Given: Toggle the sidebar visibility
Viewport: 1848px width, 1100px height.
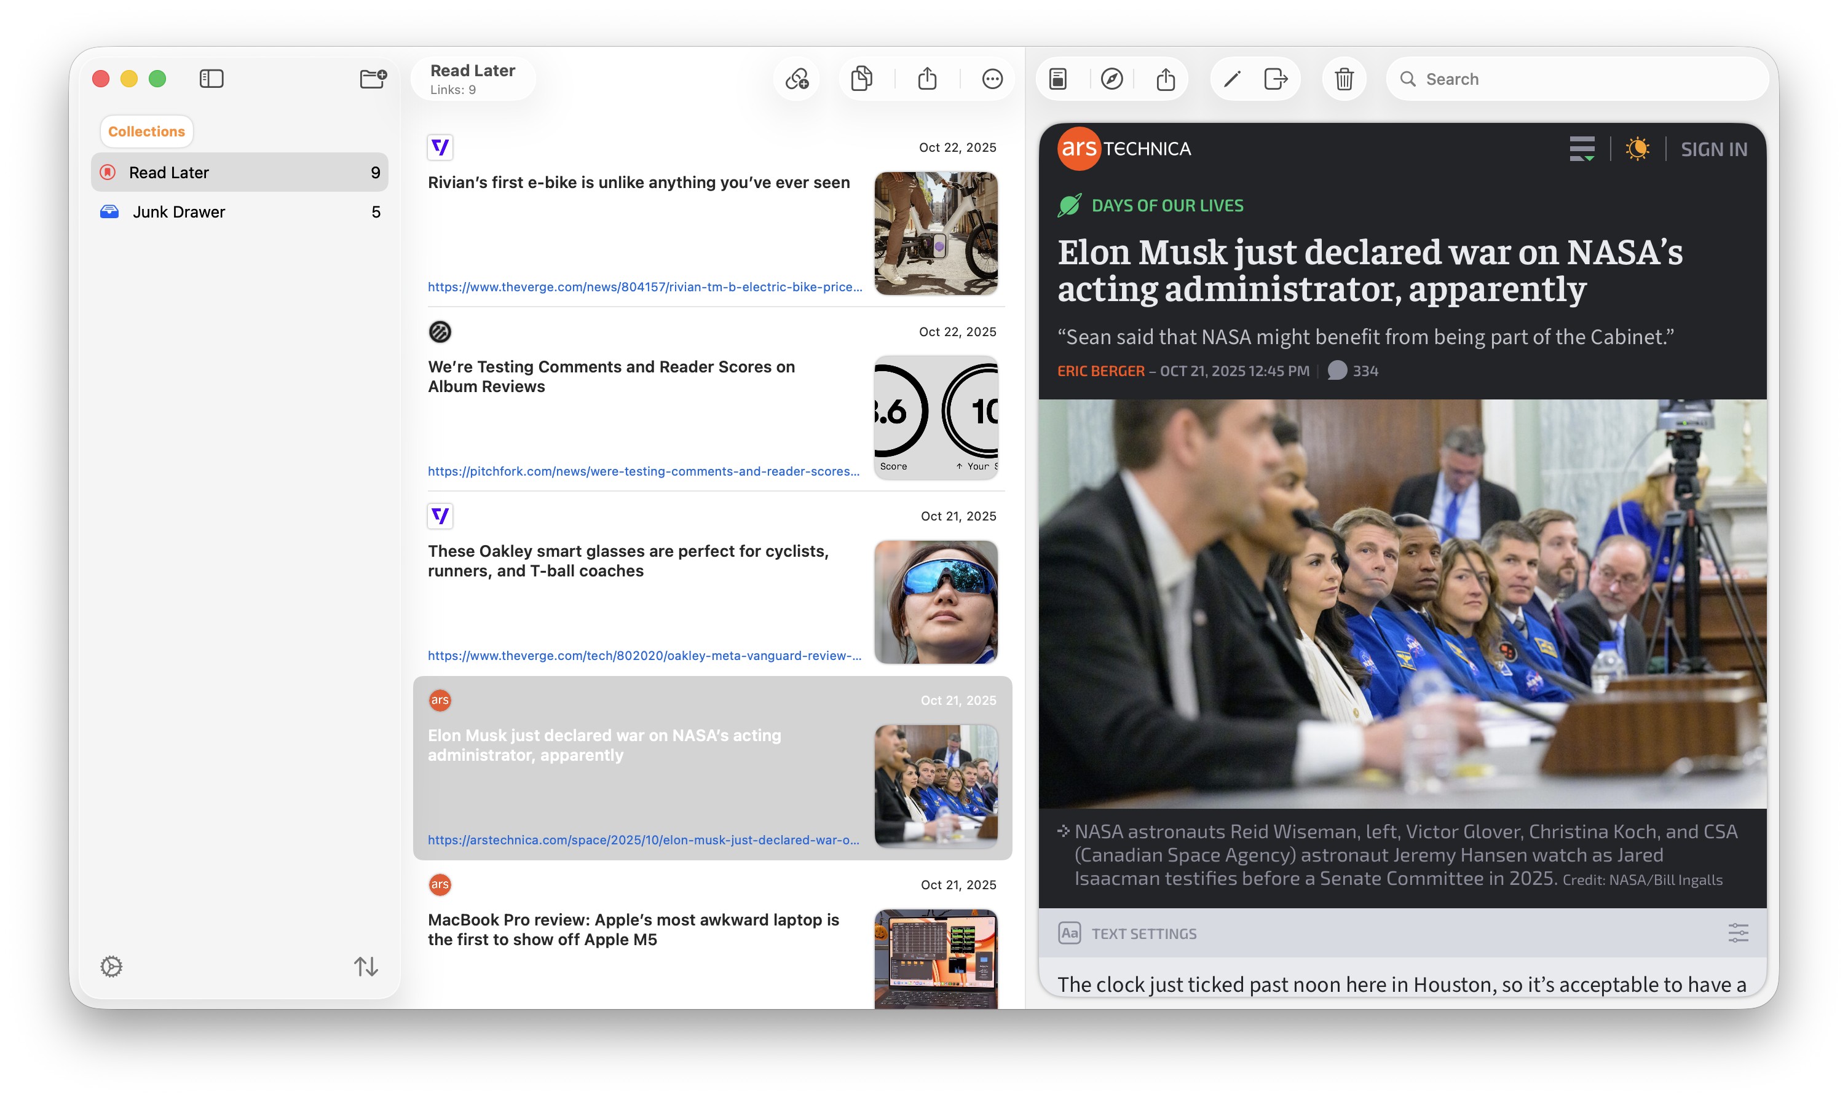Looking at the screenshot, I should (211, 79).
